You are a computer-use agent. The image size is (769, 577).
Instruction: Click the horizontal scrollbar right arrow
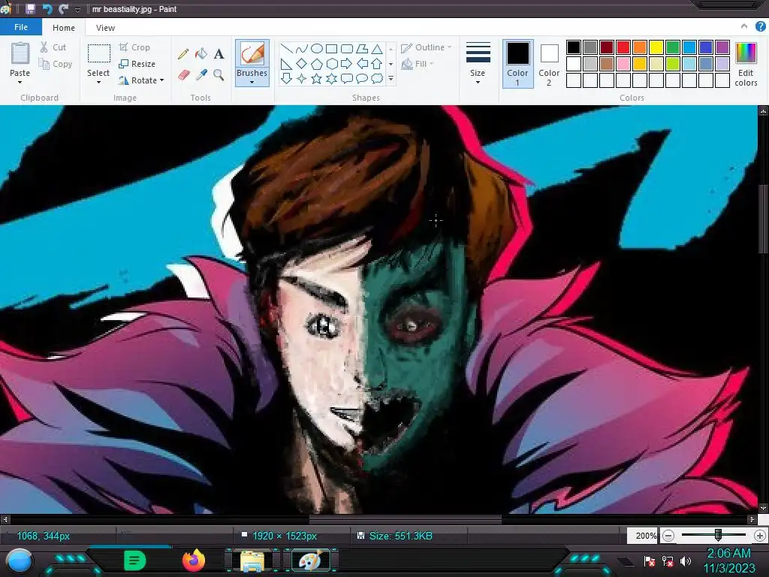(752, 519)
